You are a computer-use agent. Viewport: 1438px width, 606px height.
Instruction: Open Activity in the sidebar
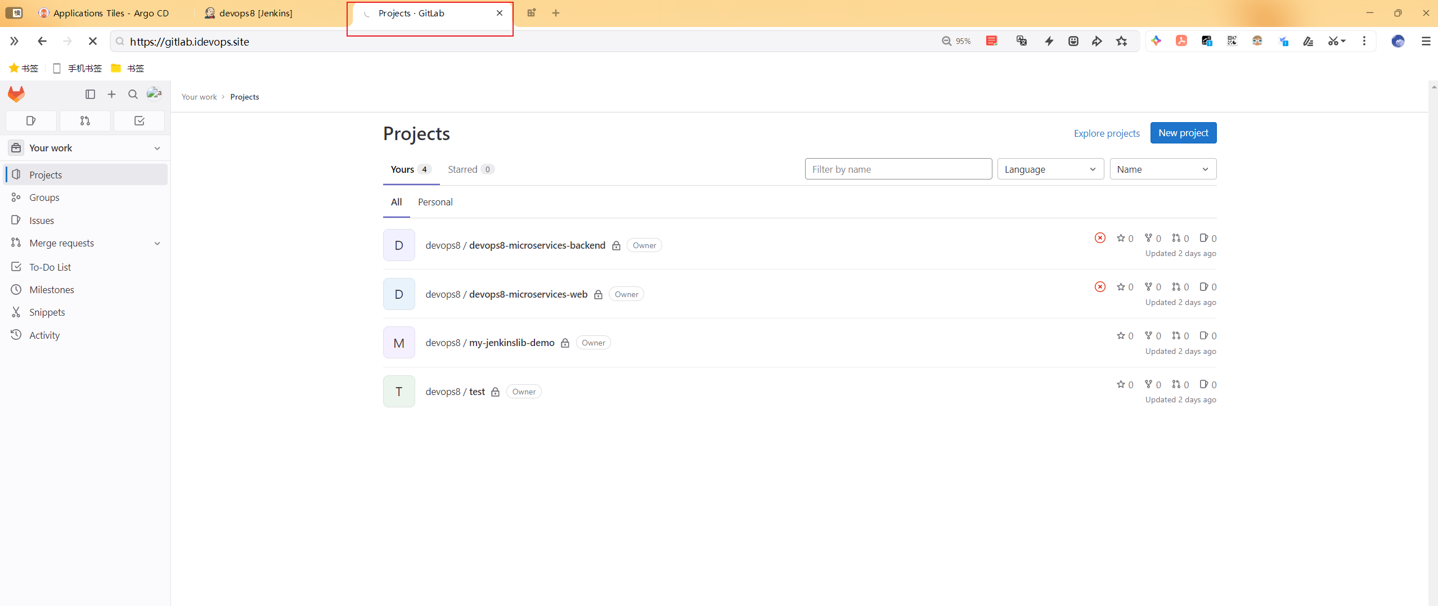coord(86,335)
